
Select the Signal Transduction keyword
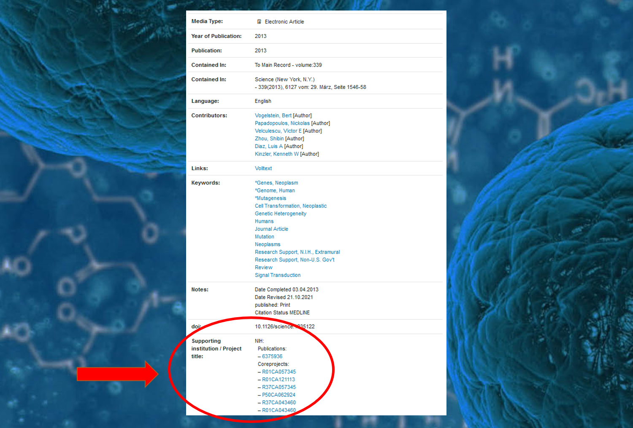pyautogui.click(x=278, y=275)
